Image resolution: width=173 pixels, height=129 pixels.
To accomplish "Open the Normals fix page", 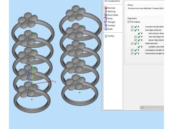I will [110, 8].
